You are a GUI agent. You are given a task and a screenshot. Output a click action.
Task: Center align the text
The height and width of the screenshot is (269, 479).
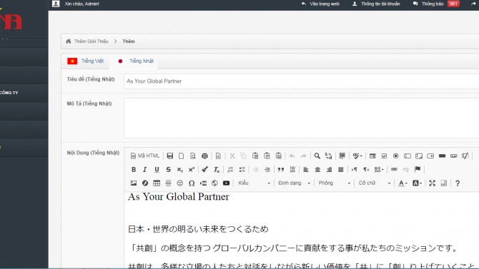317,170
